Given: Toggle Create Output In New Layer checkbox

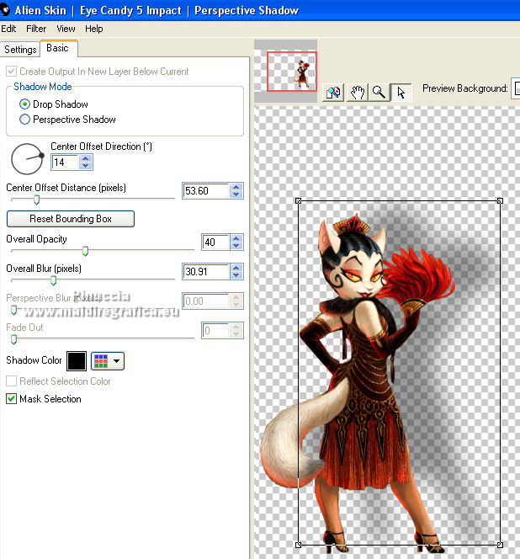Looking at the screenshot, I should click(12, 71).
